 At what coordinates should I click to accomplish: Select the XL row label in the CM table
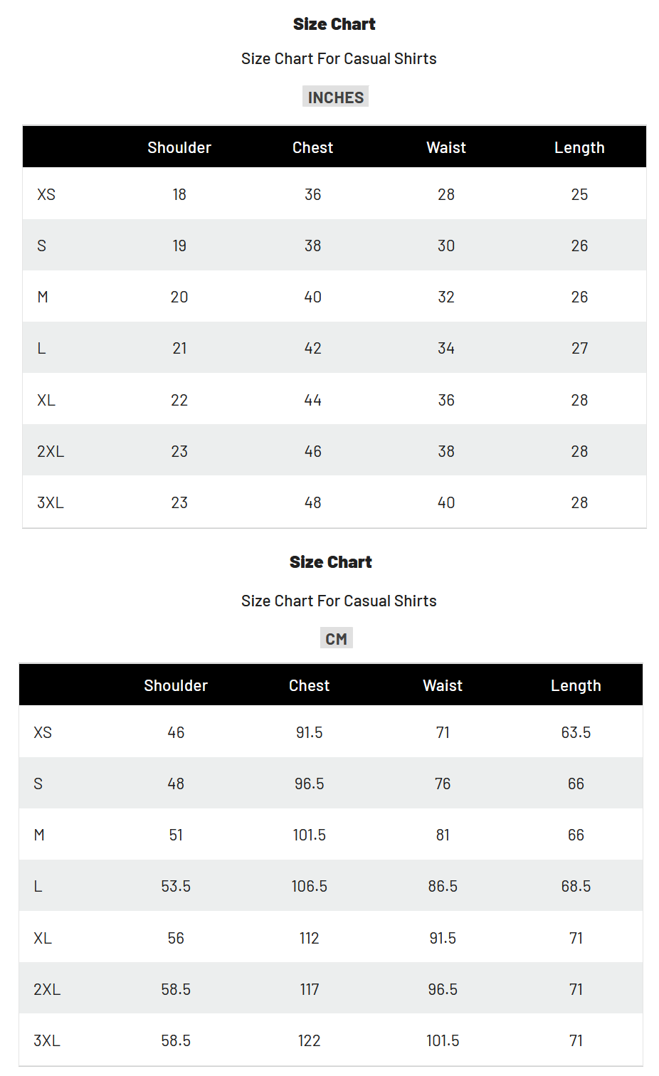pyautogui.click(x=43, y=939)
